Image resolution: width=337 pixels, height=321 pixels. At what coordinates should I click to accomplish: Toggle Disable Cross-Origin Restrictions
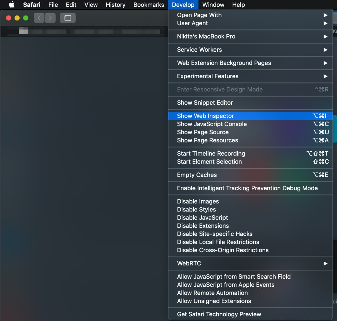coord(250,250)
